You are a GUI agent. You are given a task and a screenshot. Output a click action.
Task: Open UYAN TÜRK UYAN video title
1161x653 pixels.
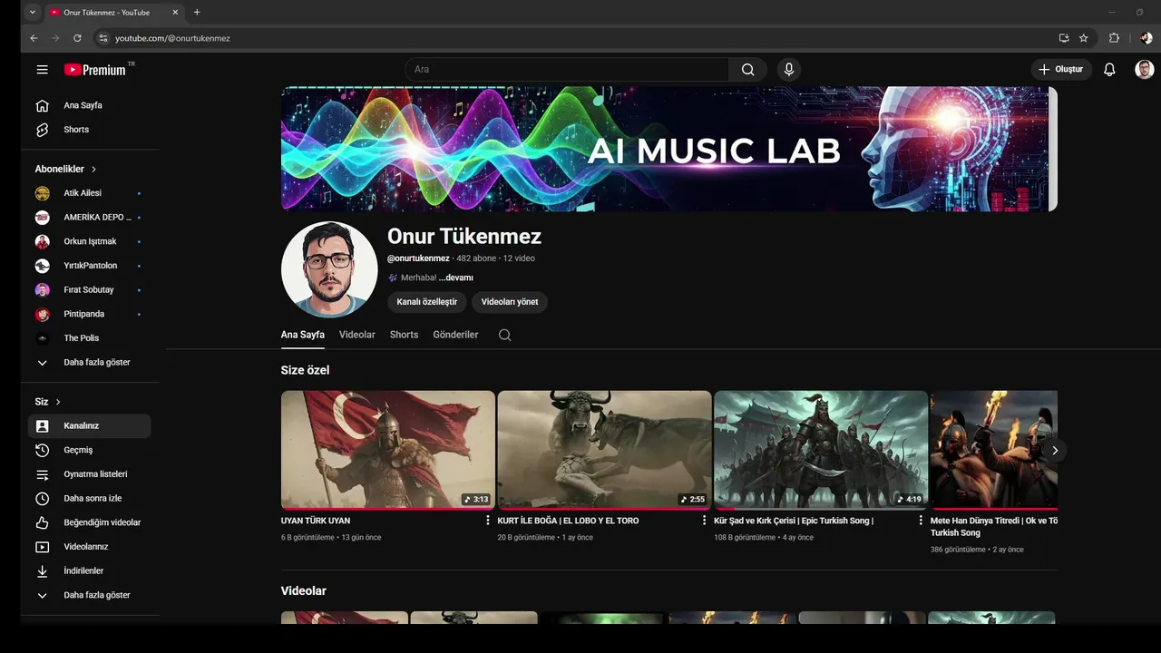point(316,521)
